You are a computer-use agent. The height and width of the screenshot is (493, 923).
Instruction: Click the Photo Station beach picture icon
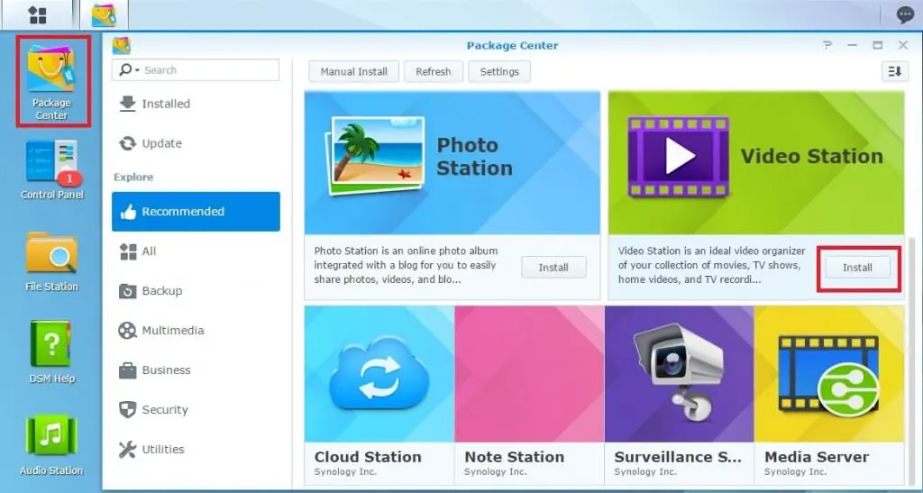(374, 156)
